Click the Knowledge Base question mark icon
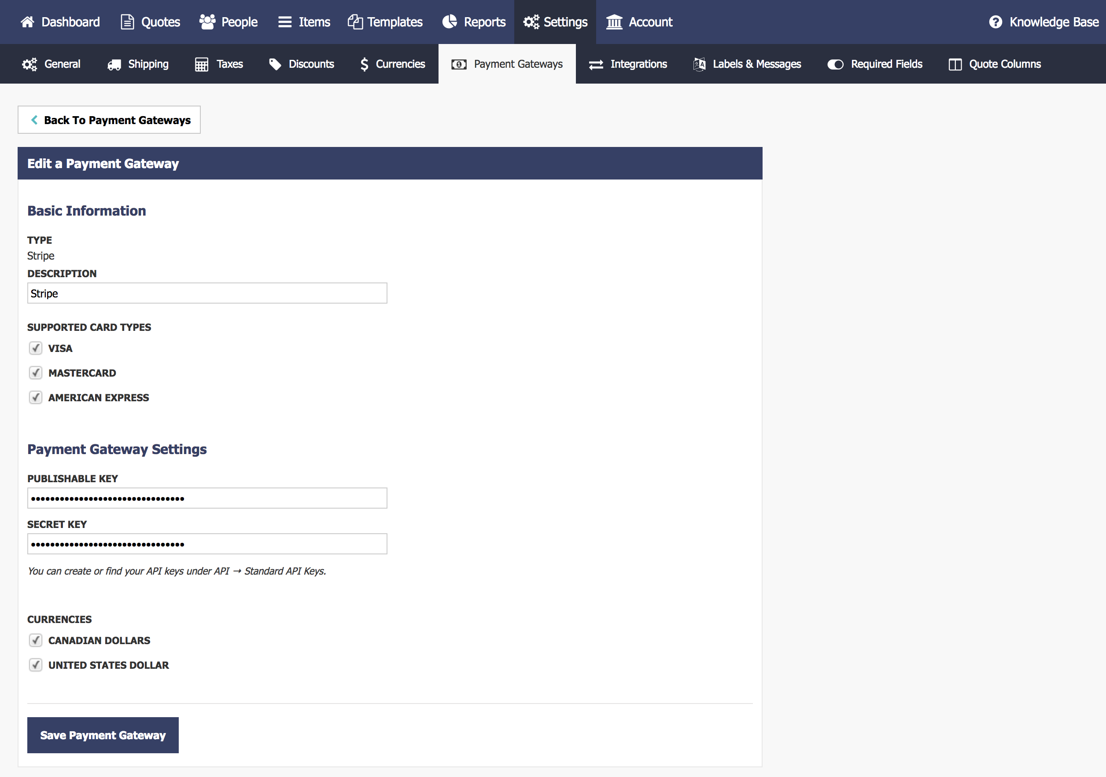Screen dimensions: 1106x777 [995, 22]
